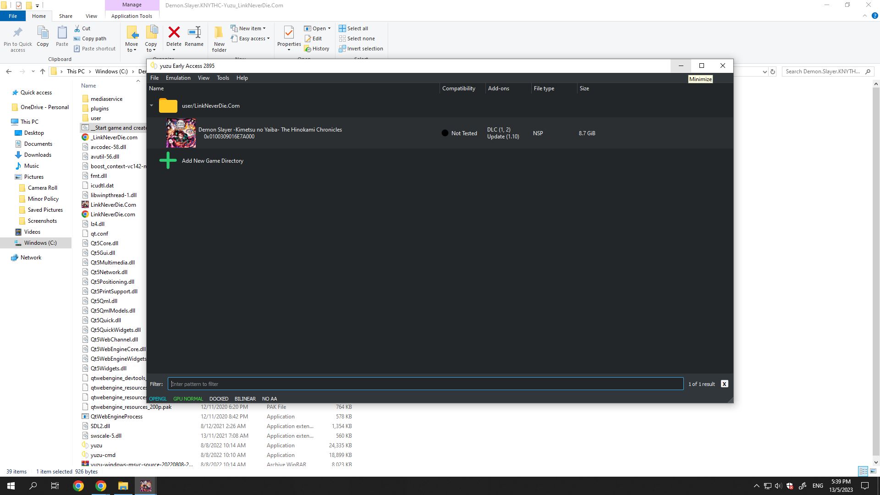Open the Tools menu in yuzu
880x495 pixels.
(223, 78)
